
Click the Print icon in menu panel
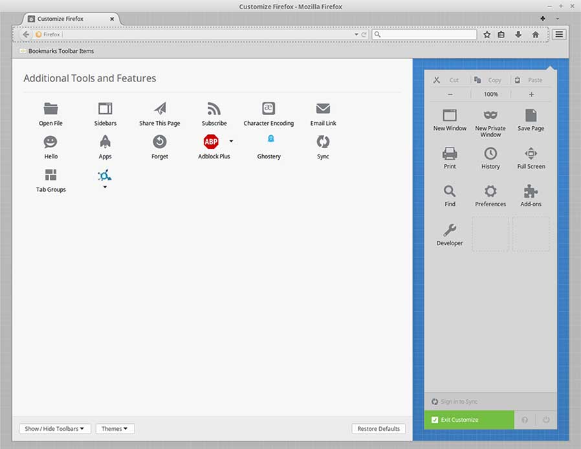click(x=450, y=153)
